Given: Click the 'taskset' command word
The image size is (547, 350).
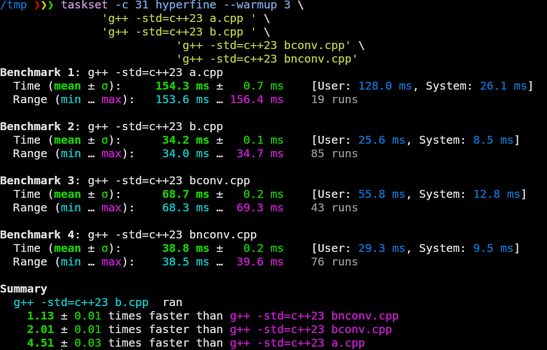Looking at the screenshot, I should (85, 5).
